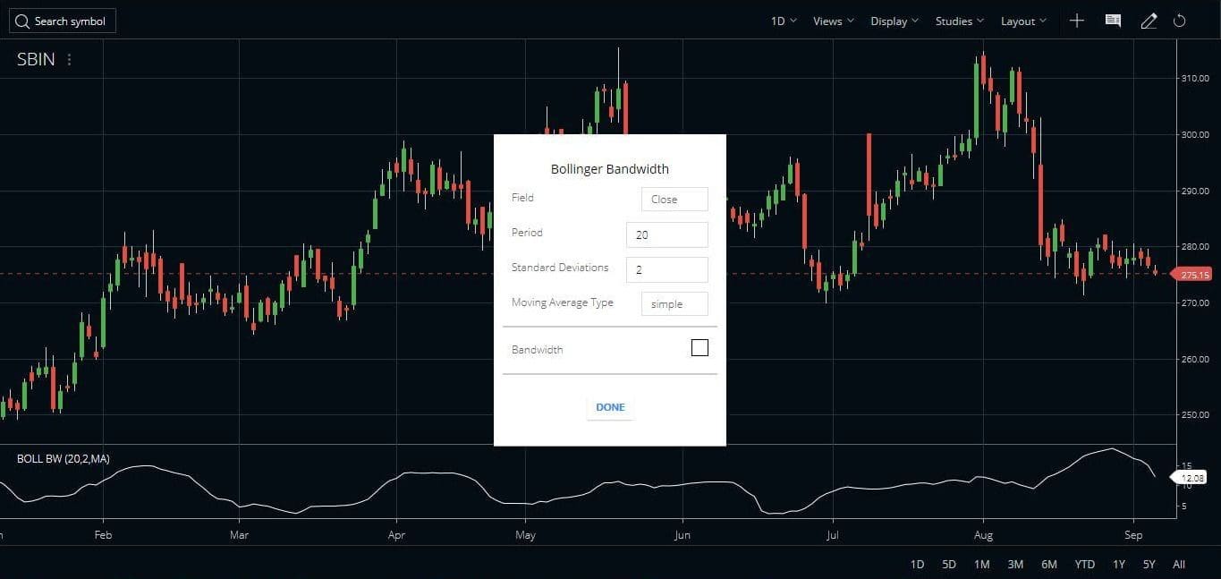Expand the Display menu
Viewport: 1221px width, 579px height.
(x=893, y=20)
